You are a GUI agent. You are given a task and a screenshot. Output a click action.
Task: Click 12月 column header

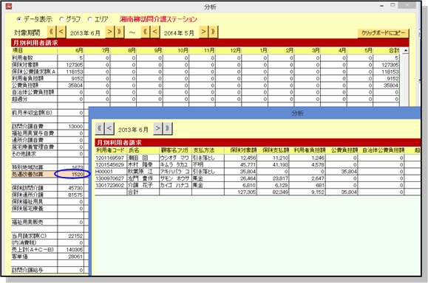(228, 51)
